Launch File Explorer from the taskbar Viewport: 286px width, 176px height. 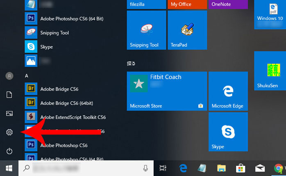tap(221, 168)
